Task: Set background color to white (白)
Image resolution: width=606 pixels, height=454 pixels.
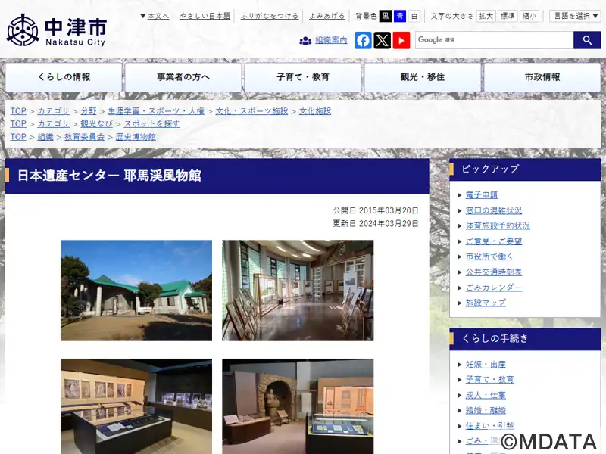Action: pos(414,16)
